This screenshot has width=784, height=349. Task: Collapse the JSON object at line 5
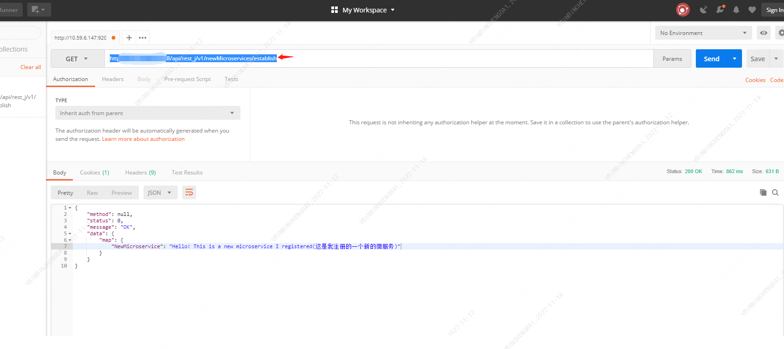[70, 234]
